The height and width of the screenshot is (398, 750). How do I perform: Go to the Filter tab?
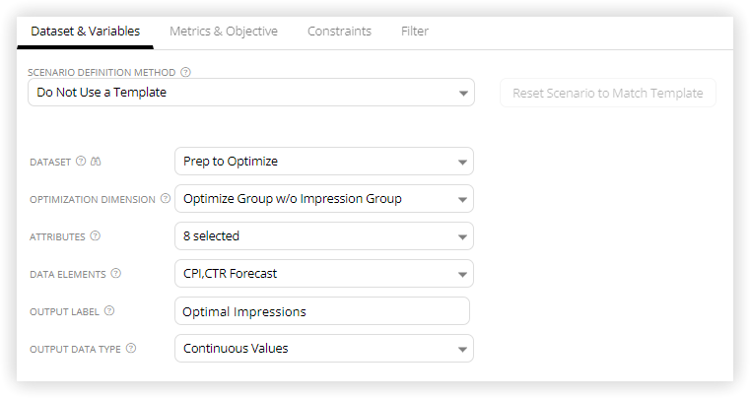click(x=415, y=32)
